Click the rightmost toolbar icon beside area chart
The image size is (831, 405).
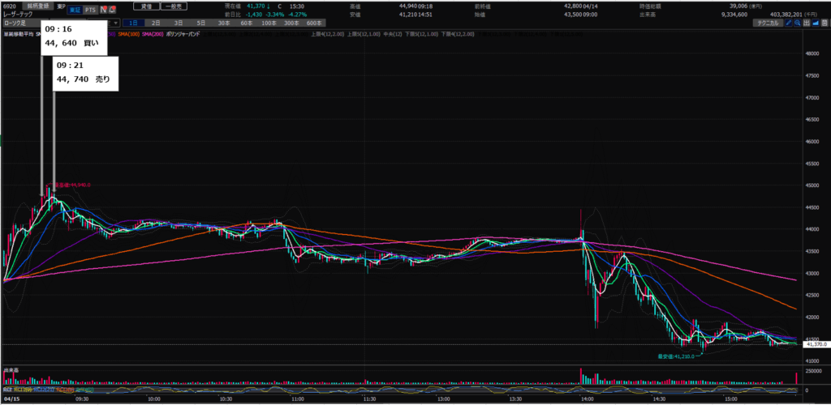click(x=826, y=23)
